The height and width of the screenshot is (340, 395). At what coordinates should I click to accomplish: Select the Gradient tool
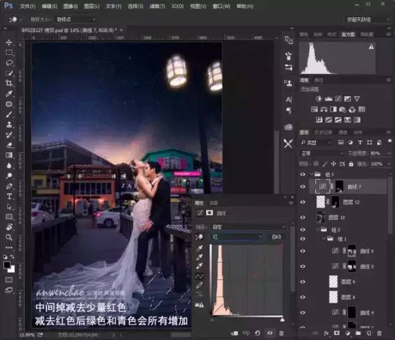click(9, 155)
